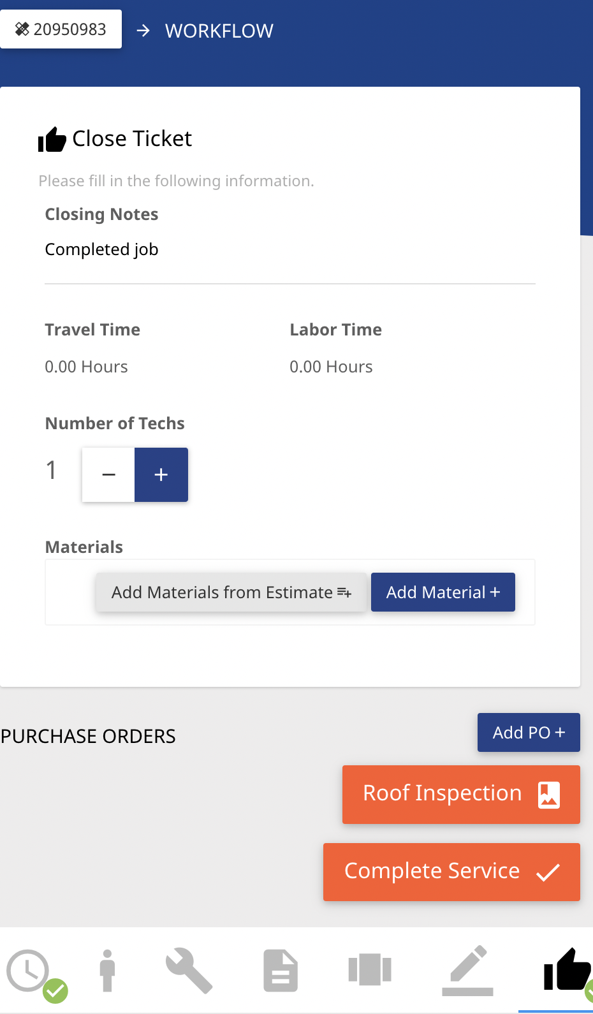Click the arrow icon beside WORKFLOW

(143, 30)
